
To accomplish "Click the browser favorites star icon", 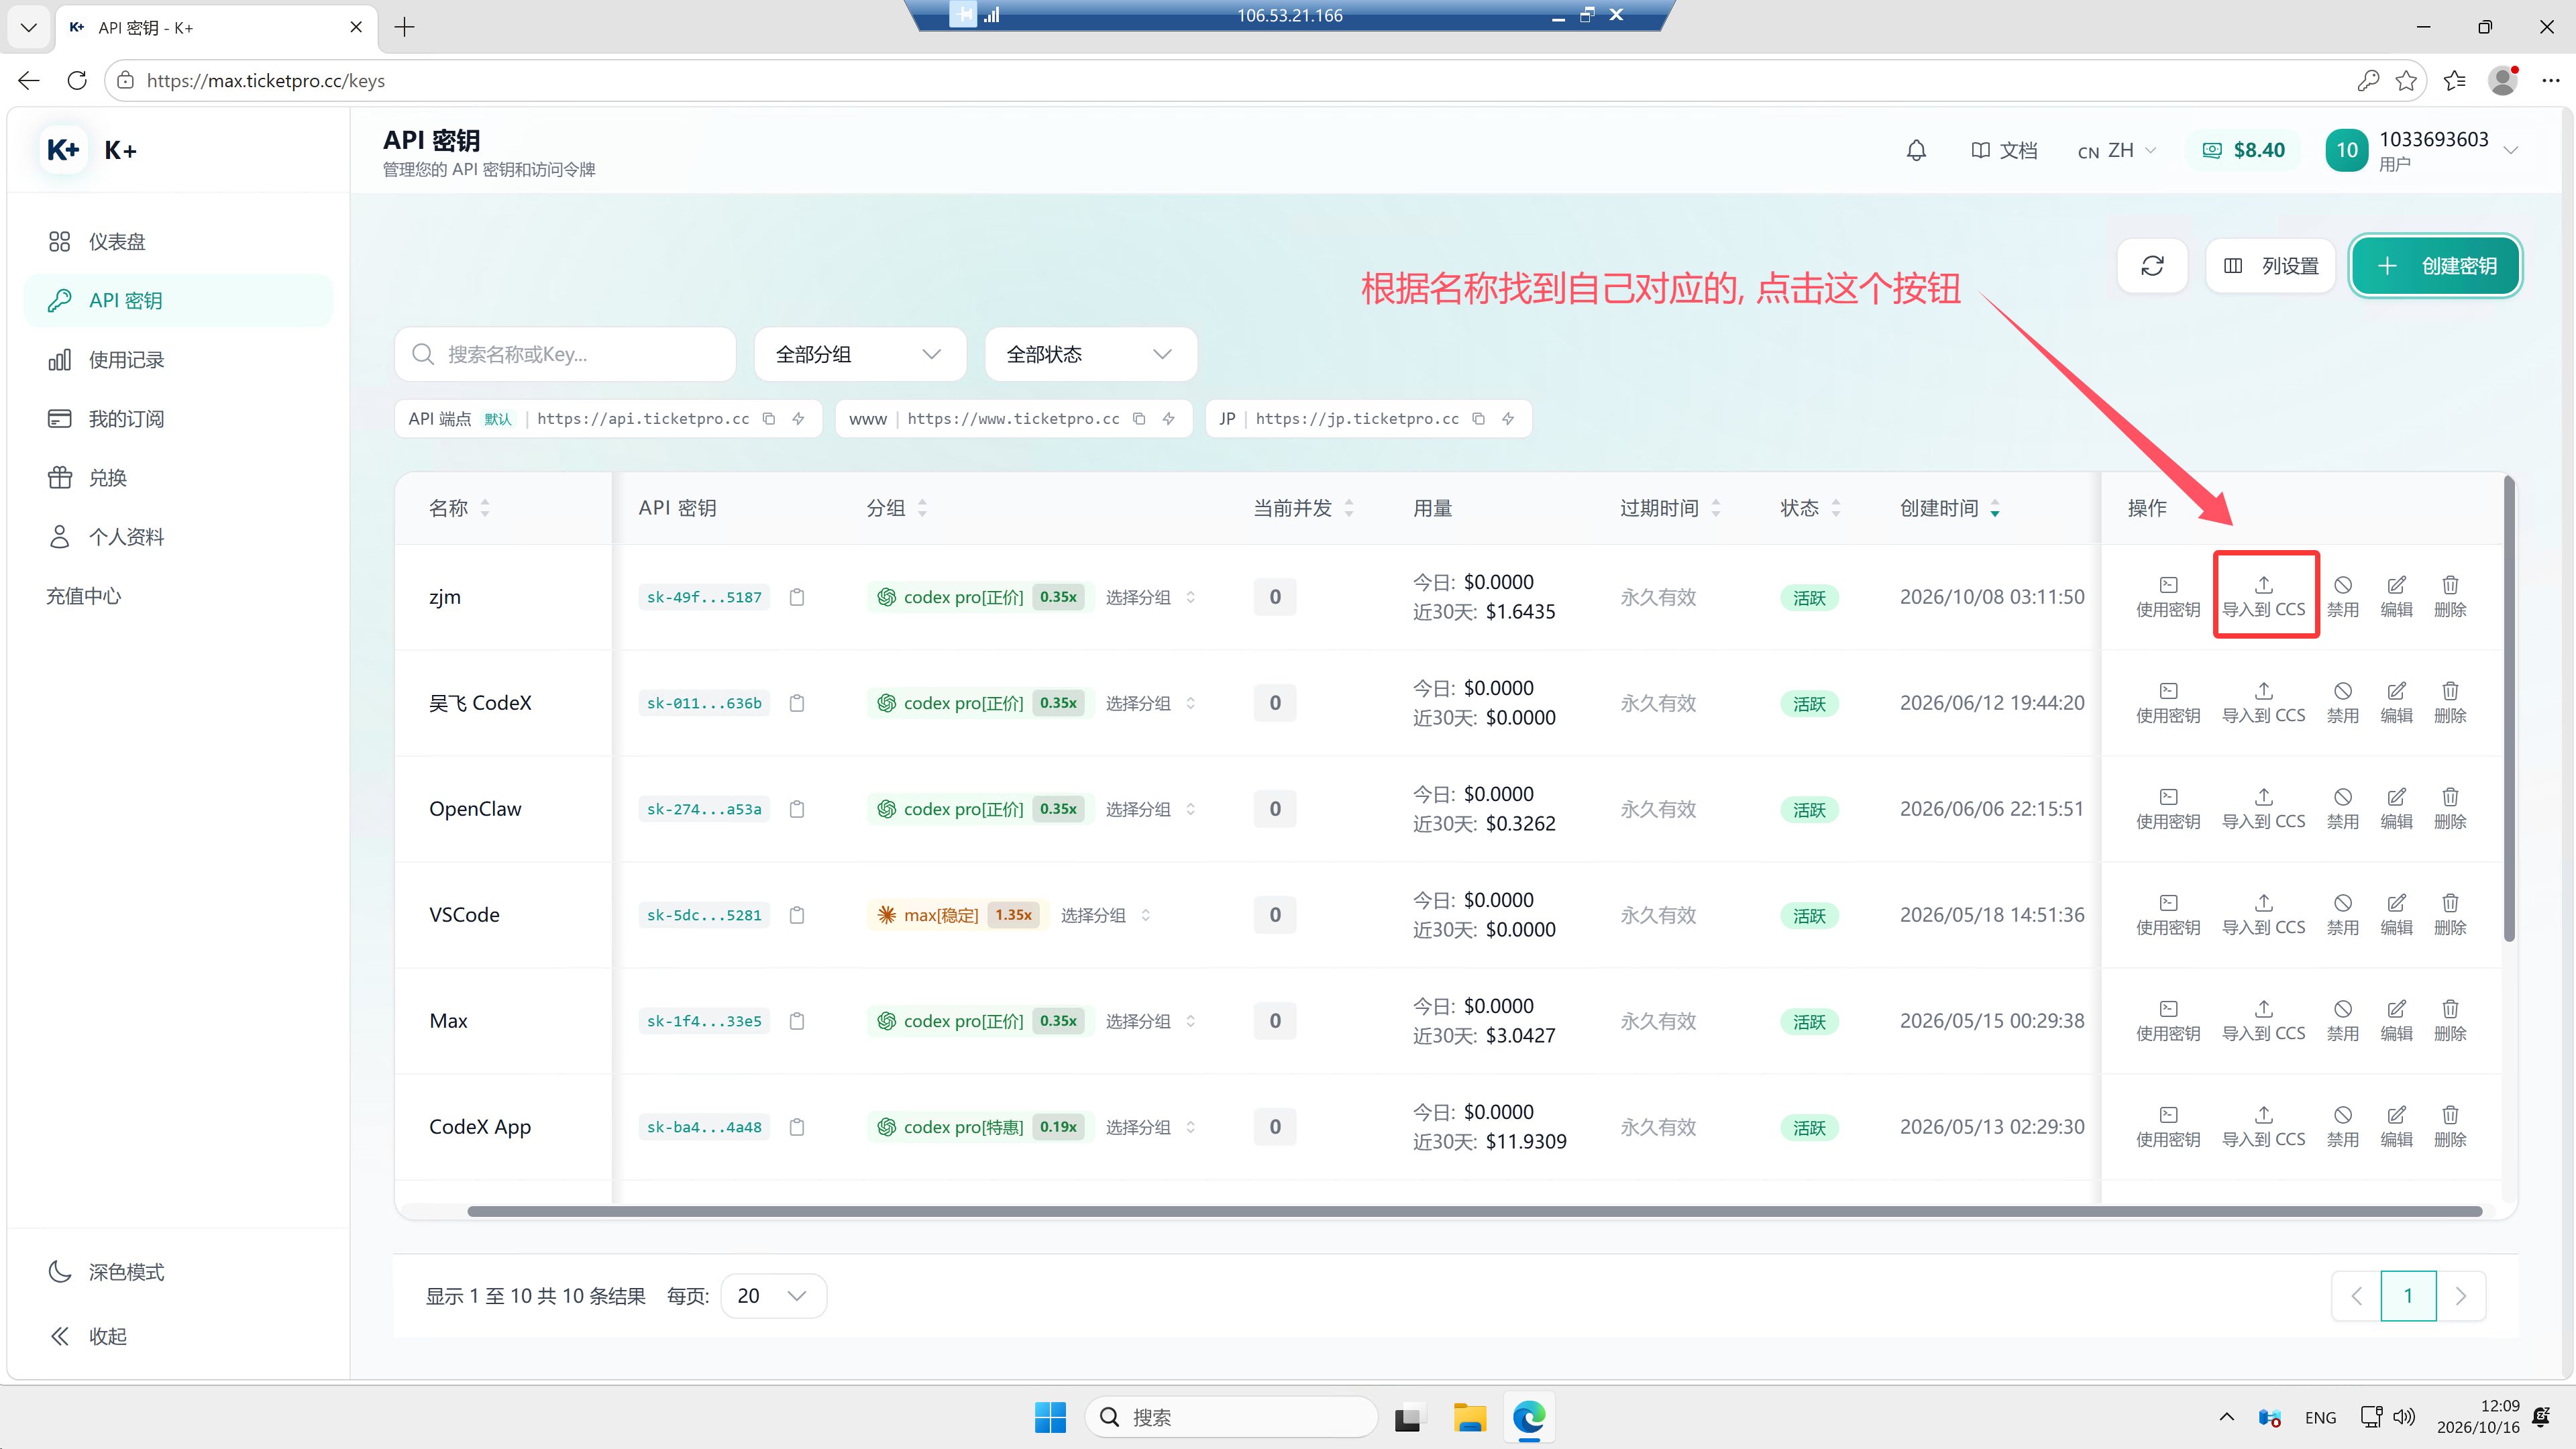I will click(2406, 81).
